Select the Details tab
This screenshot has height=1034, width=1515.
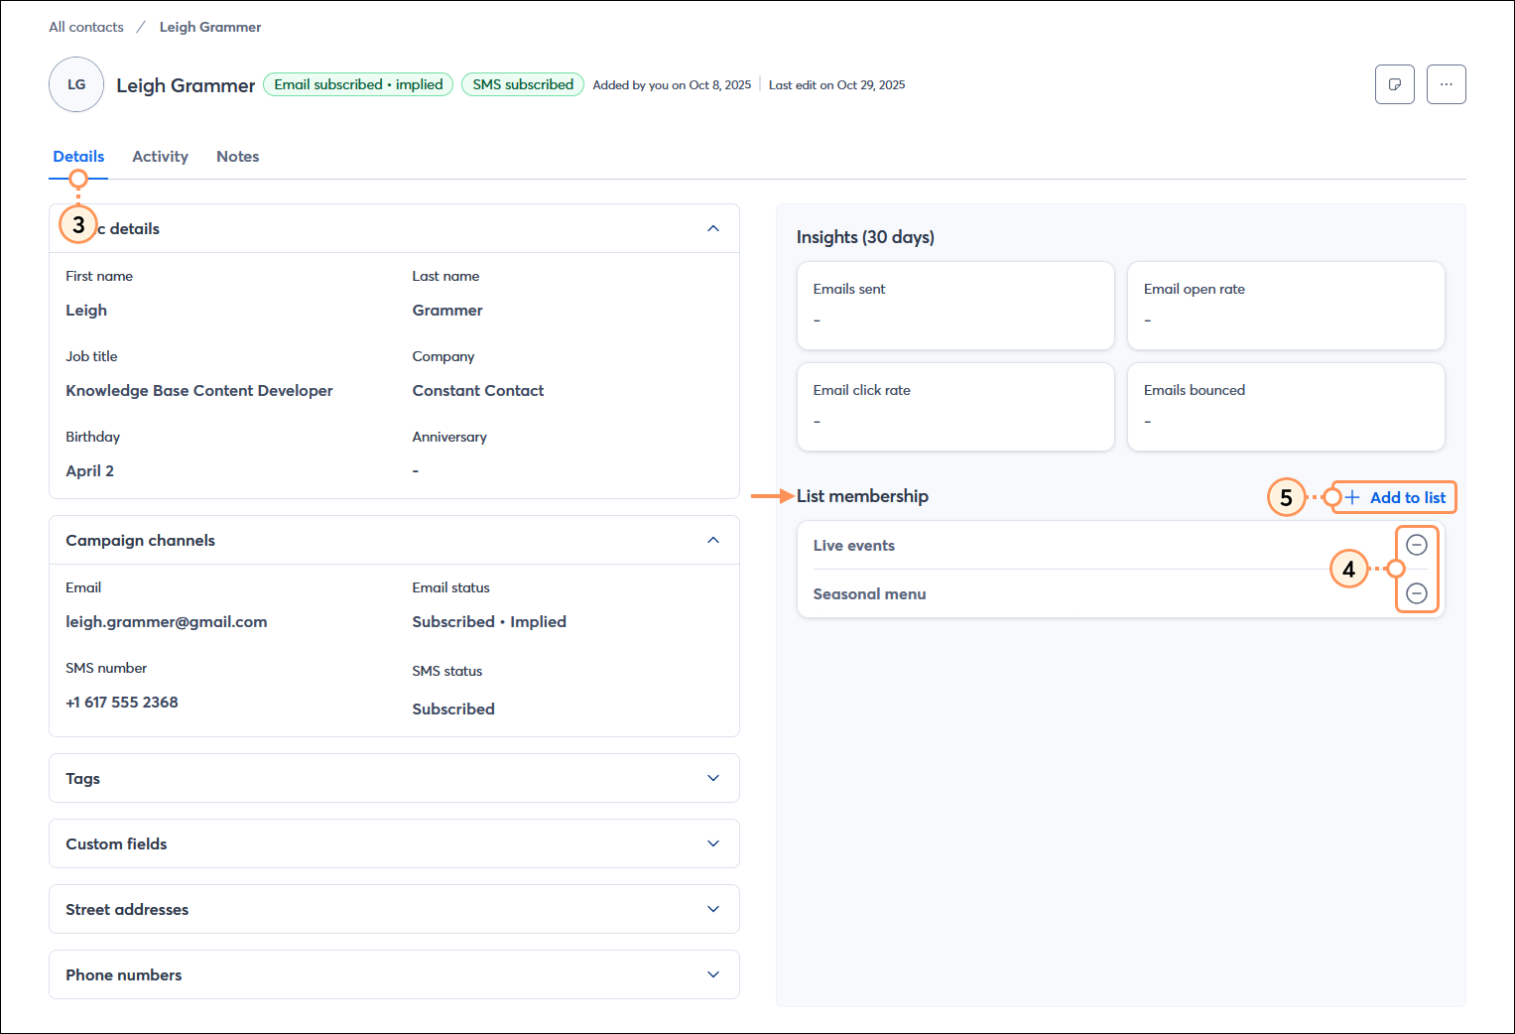point(78,156)
